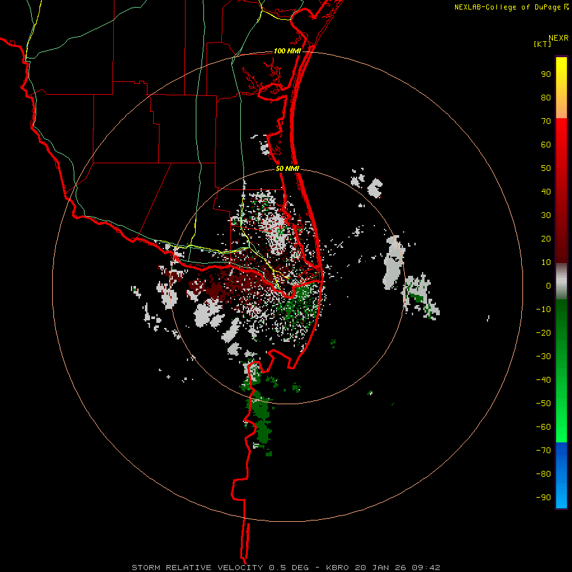Viewport: 572px width, 572px height.
Task: Click the blue bottom segment of the color bar
Action: point(561,475)
